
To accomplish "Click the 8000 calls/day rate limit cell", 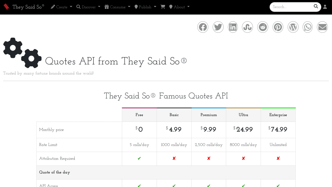I will (243, 145).
